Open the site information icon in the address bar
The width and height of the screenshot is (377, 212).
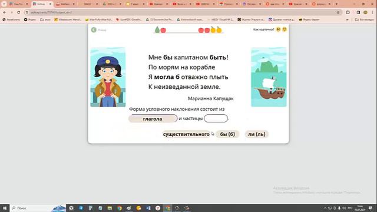[x=27, y=12]
